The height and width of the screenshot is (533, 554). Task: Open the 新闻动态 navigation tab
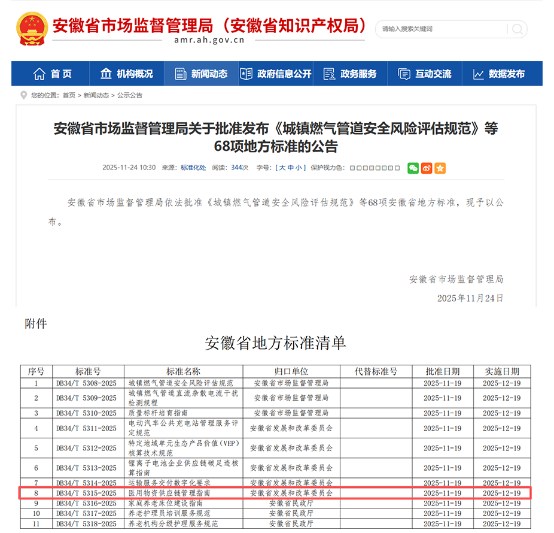point(202,74)
